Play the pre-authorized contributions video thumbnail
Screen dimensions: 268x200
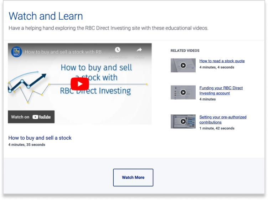(183, 121)
